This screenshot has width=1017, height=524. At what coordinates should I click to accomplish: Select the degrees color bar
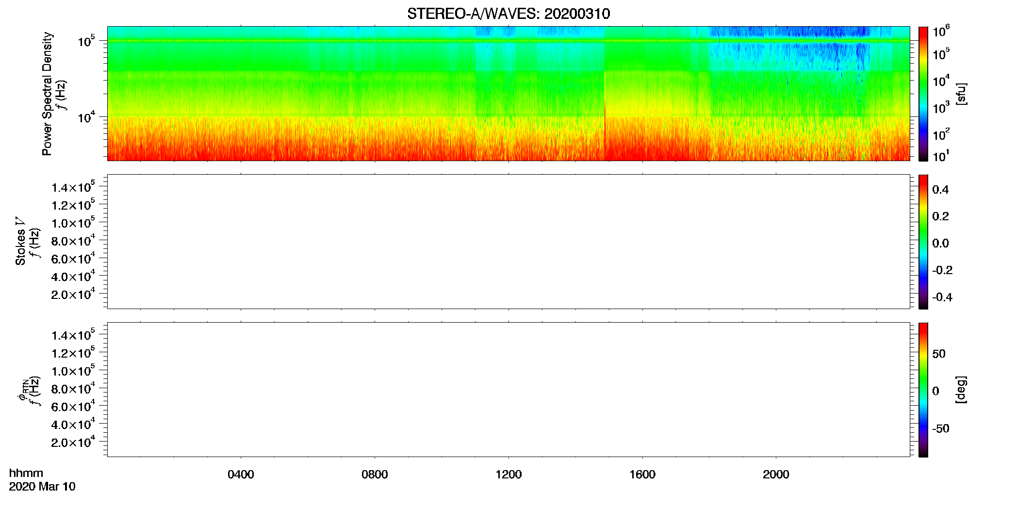(923, 390)
